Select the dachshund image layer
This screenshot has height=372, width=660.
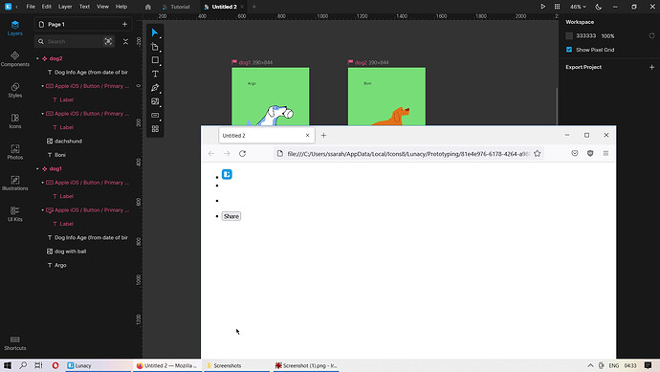(x=68, y=142)
